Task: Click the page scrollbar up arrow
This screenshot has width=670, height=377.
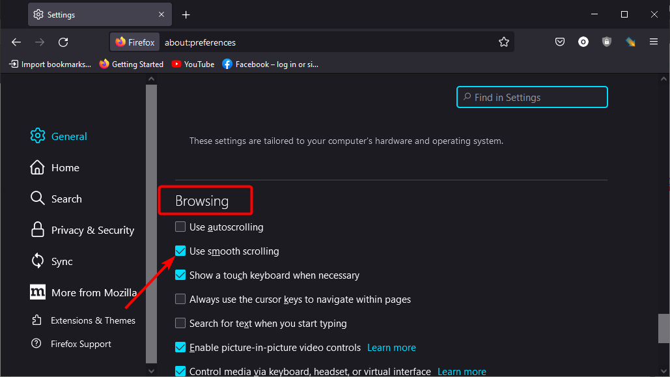Action: (663, 79)
